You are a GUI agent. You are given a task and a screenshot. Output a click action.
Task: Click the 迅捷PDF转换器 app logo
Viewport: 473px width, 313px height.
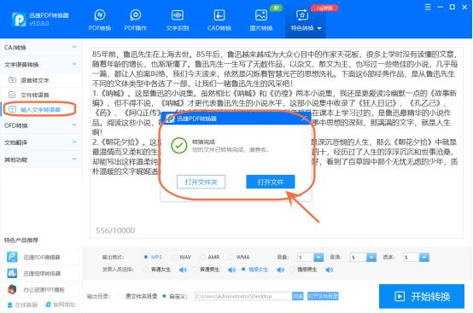[19, 20]
